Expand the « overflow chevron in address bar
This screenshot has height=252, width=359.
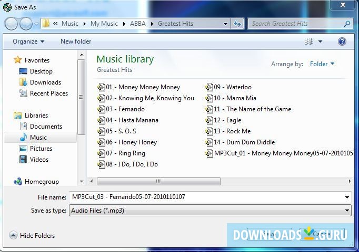[55, 23]
